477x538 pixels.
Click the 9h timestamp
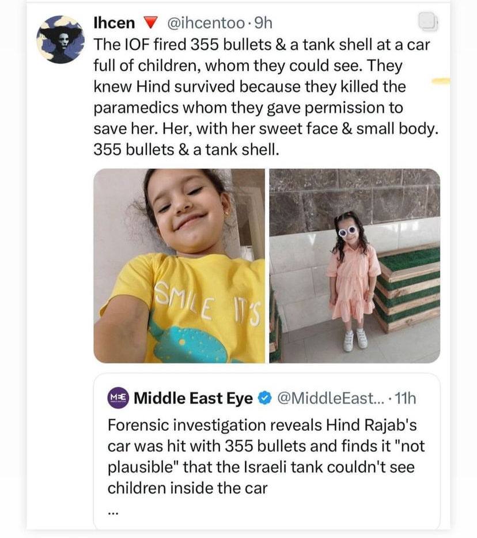tap(263, 23)
